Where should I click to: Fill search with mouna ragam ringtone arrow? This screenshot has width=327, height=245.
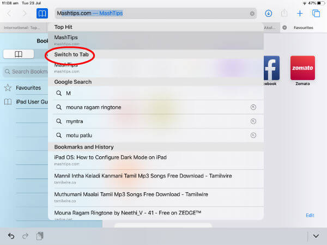(x=253, y=107)
